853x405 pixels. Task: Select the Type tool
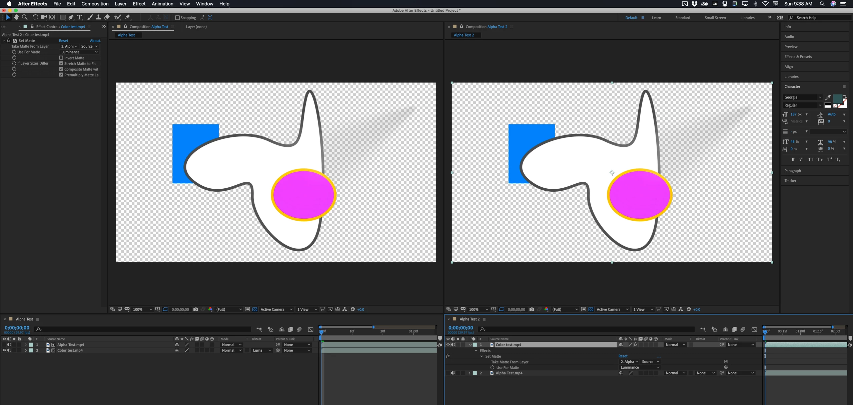[x=79, y=17]
